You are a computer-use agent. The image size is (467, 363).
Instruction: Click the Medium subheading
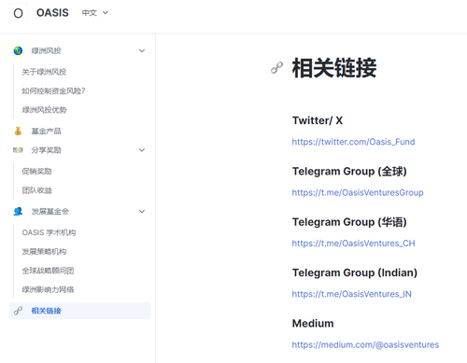click(313, 323)
